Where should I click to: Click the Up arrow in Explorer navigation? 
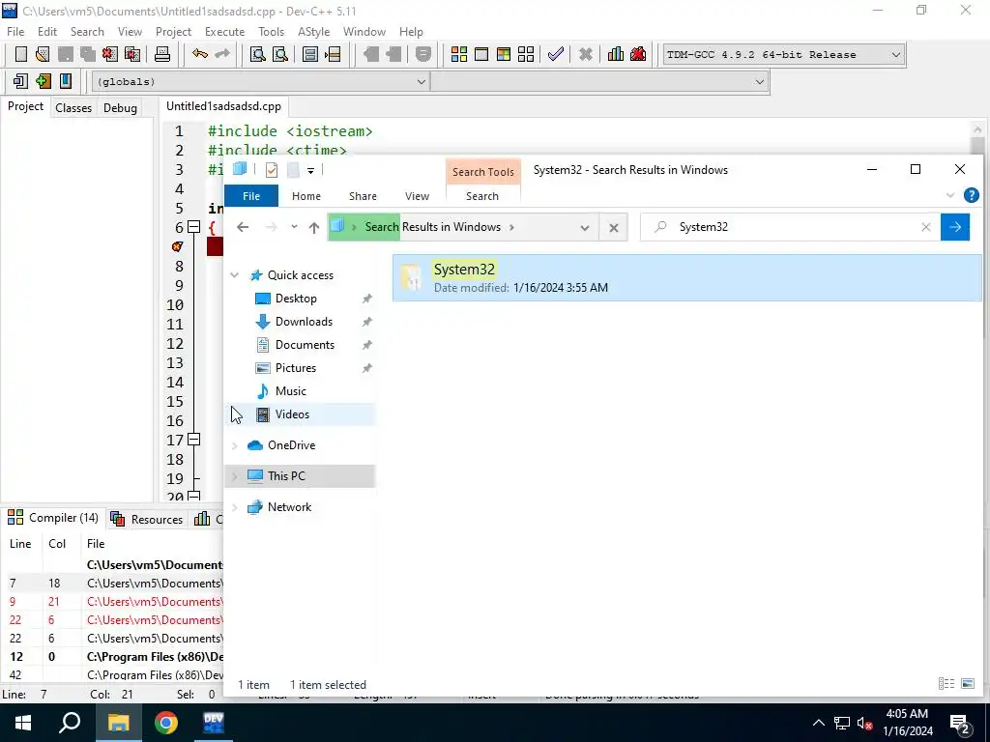pos(314,227)
